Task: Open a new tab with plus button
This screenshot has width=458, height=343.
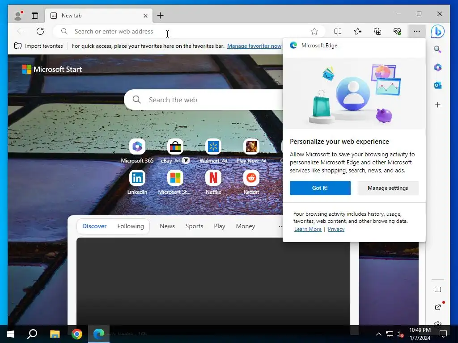Action: 161,16
